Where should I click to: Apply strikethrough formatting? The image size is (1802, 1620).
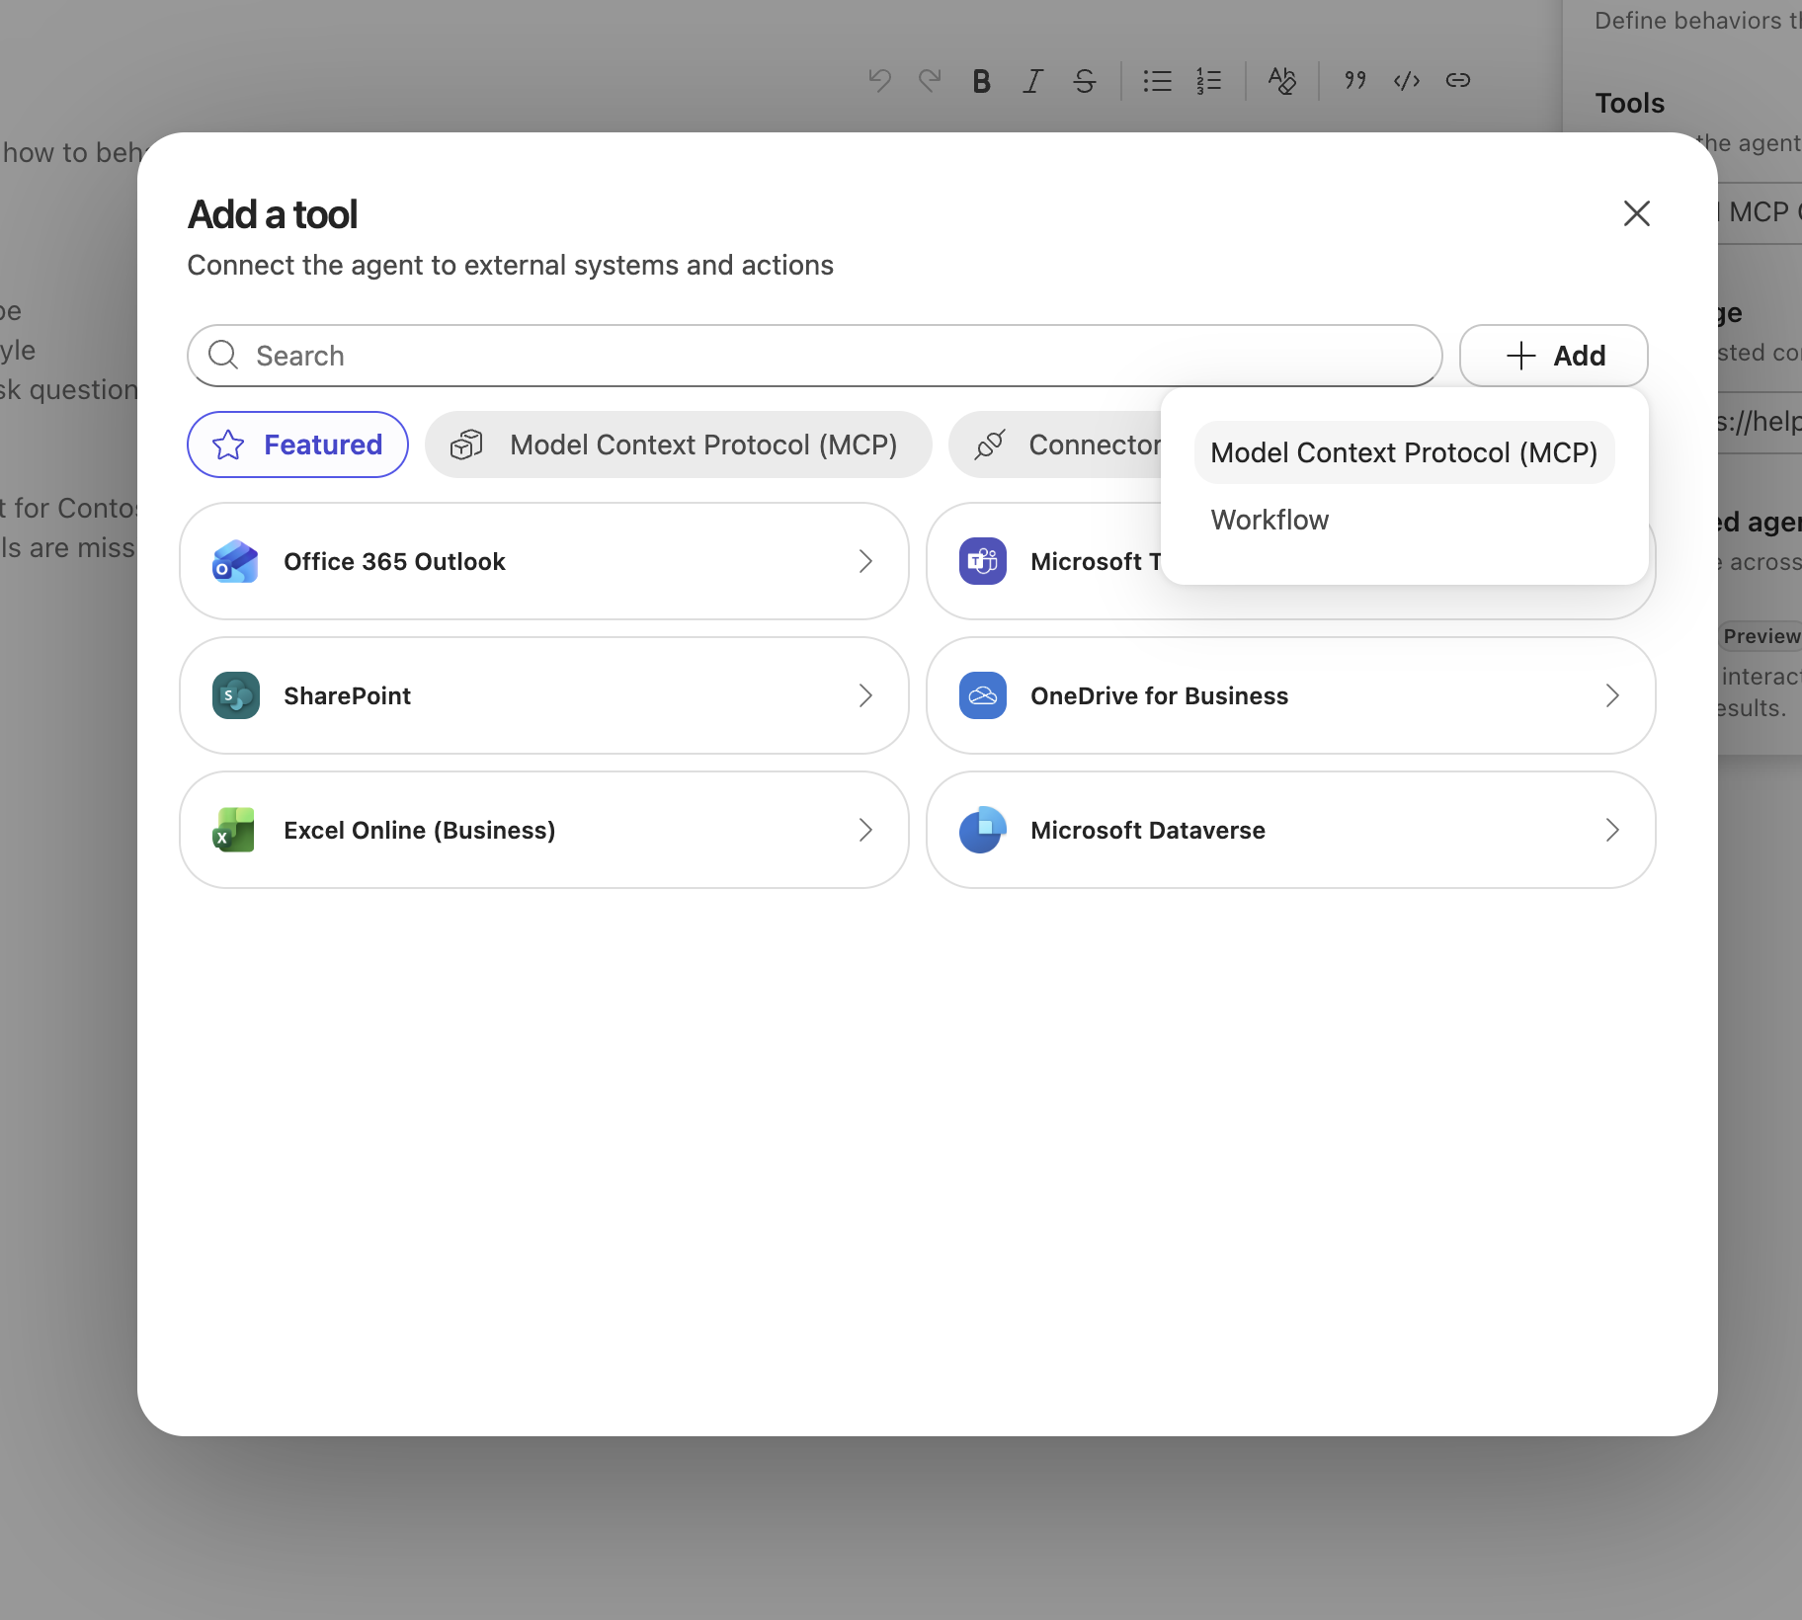(x=1085, y=81)
